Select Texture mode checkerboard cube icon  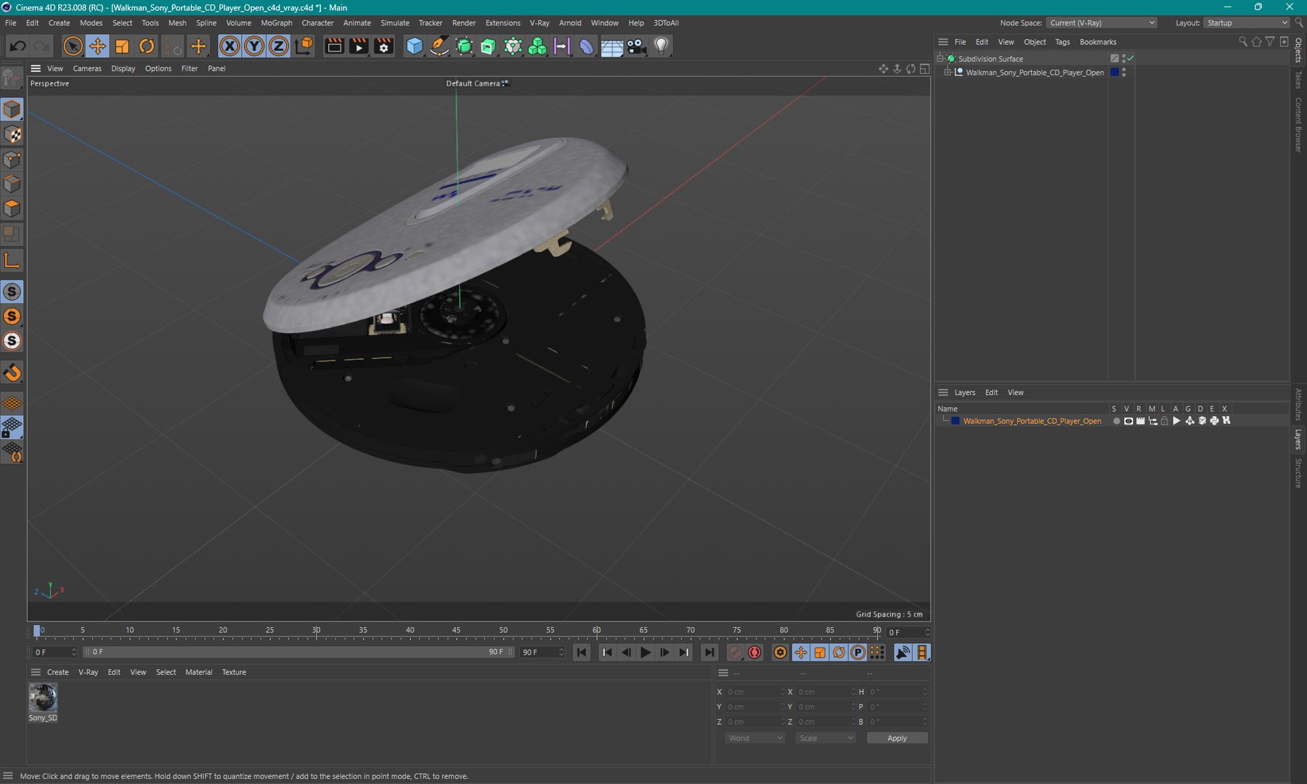[x=12, y=134]
